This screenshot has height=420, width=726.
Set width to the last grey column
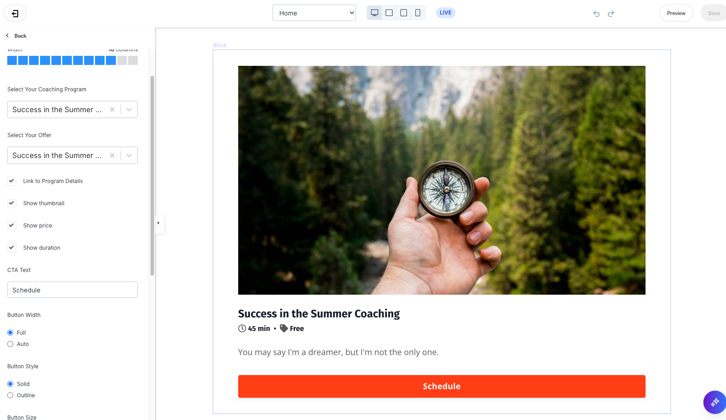[133, 60]
